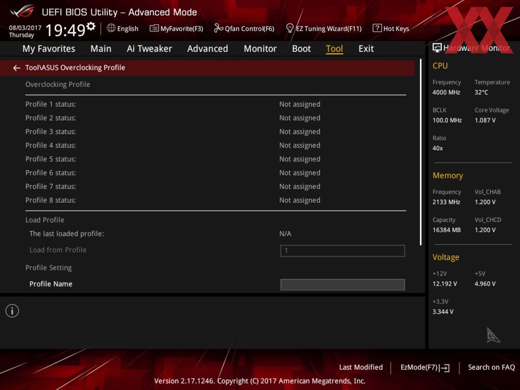
Task: Go to the Advanced tab
Action: point(208,49)
